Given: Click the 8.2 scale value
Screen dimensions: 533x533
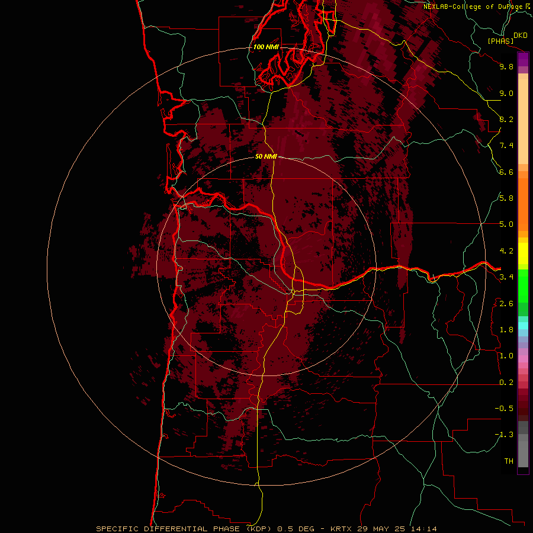Looking at the screenshot, I should pyautogui.click(x=506, y=119).
